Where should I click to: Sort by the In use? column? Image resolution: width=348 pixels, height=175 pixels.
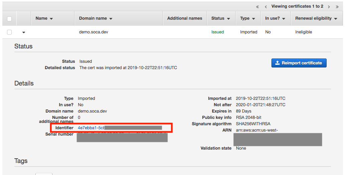(x=275, y=18)
